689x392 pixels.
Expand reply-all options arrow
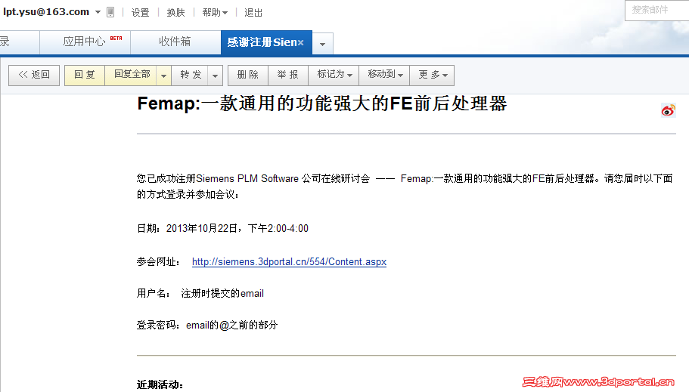pyautogui.click(x=163, y=76)
